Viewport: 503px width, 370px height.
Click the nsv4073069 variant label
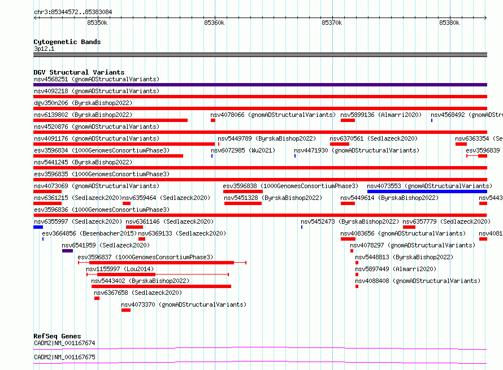point(97,186)
